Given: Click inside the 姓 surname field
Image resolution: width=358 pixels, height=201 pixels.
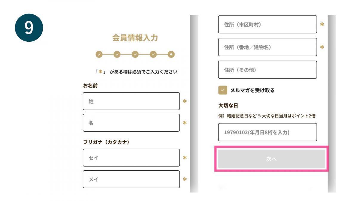Looking at the screenshot, I should pyautogui.click(x=131, y=101).
